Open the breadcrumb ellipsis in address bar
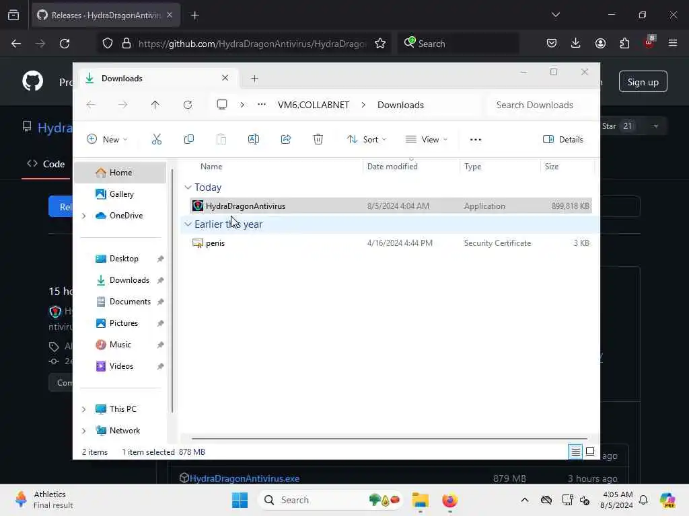 [262, 104]
